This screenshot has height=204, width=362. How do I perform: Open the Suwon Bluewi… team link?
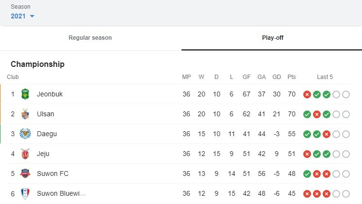pyautogui.click(x=61, y=193)
